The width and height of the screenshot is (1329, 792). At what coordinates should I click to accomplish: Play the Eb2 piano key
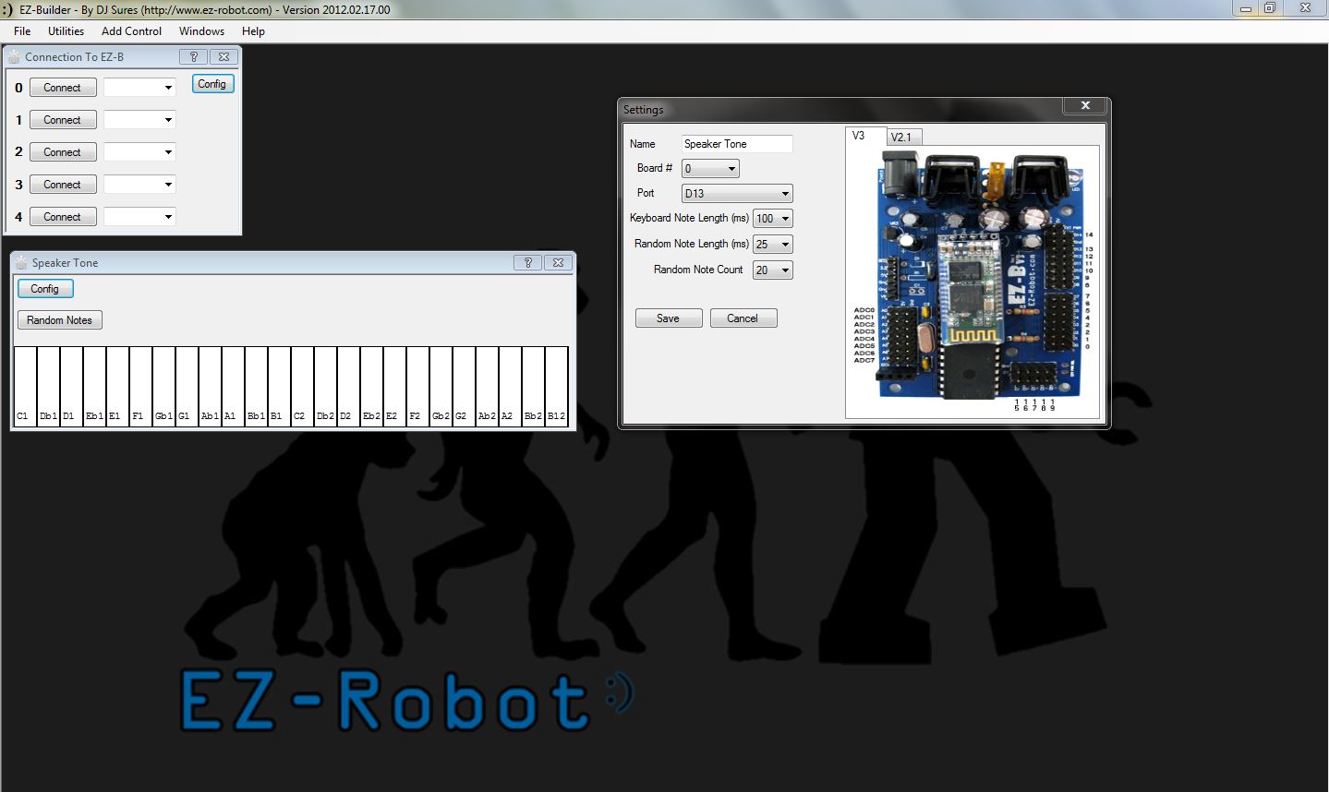tap(371, 386)
